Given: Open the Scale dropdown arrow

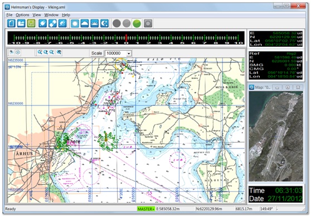Looking at the screenshot, I should tap(129, 54).
